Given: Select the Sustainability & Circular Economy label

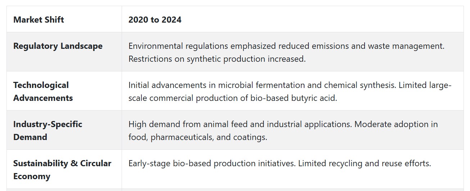Looking at the screenshot, I should coord(62,170).
